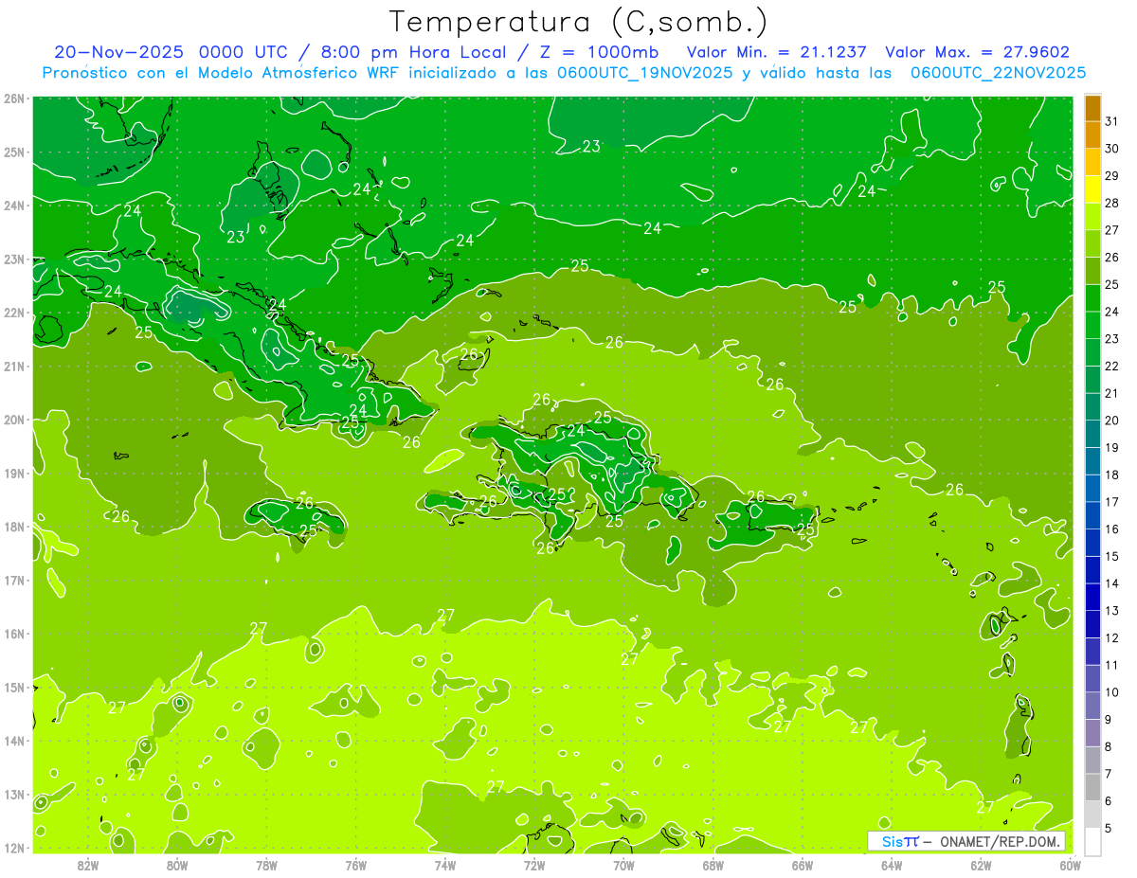
Task: Click the '78W' longitude axis label
Action: tap(266, 864)
